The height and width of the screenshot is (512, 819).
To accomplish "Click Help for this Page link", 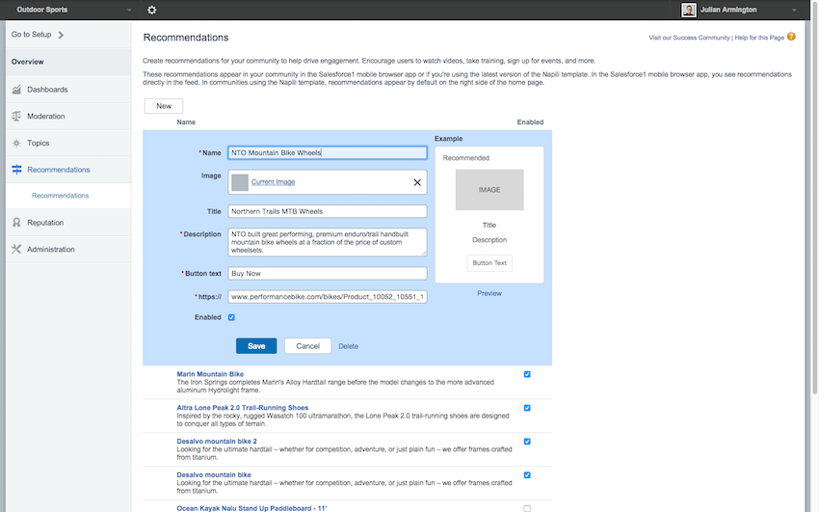I will [759, 38].
